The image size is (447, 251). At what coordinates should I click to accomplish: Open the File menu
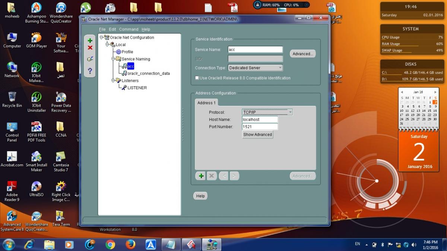point(102,29)
